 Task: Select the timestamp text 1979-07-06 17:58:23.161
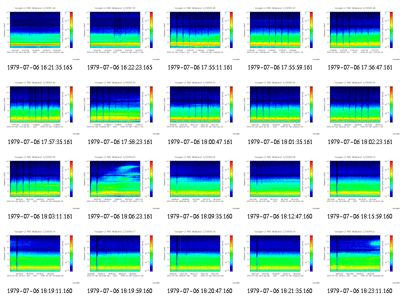pyautogui.click(x=120, y=142)
